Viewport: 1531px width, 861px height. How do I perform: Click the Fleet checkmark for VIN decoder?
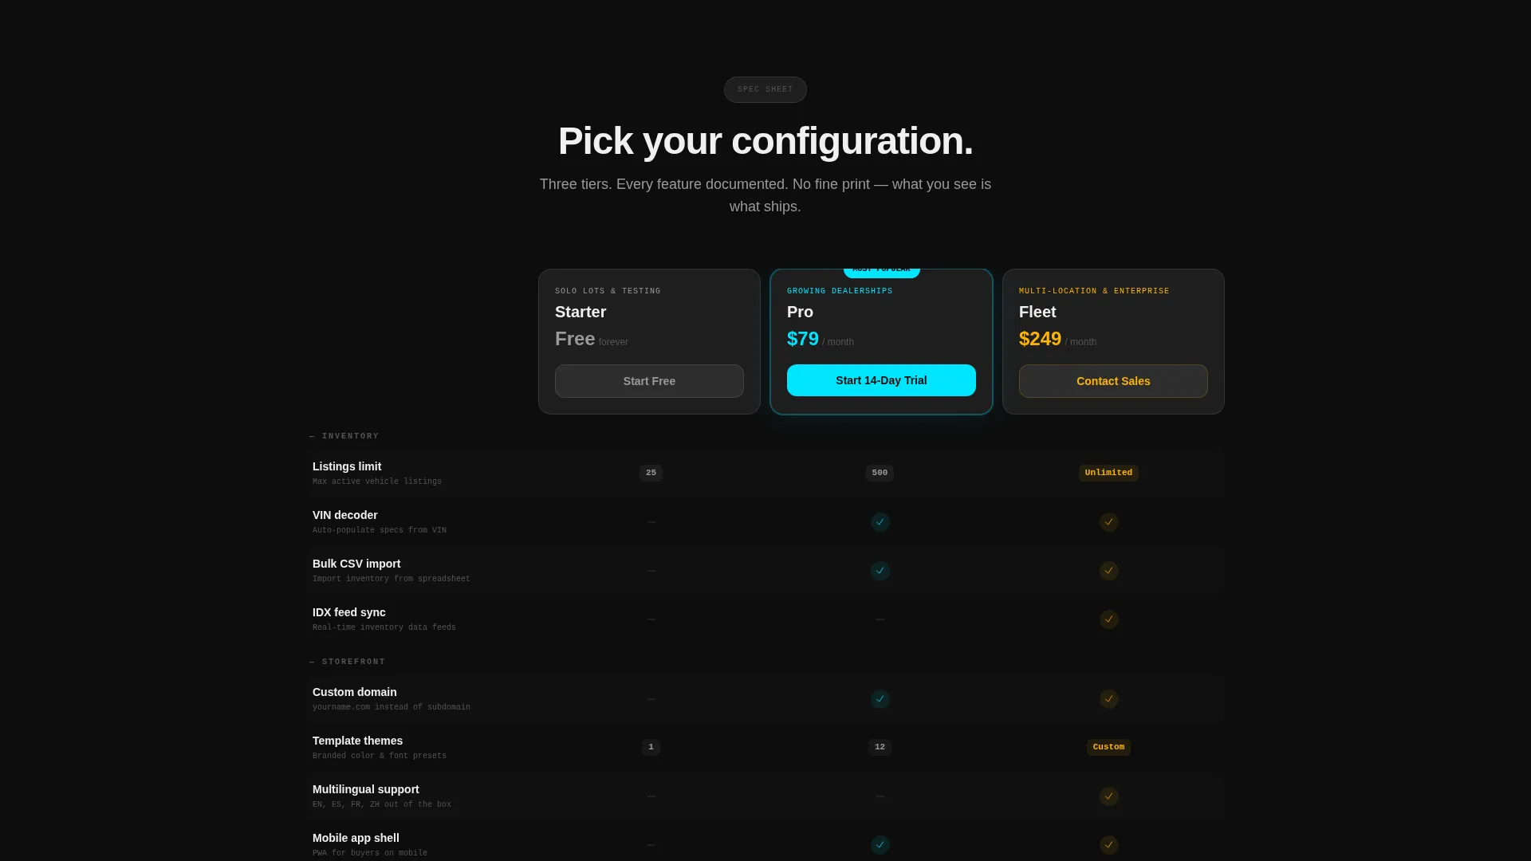click(1108, 522)
